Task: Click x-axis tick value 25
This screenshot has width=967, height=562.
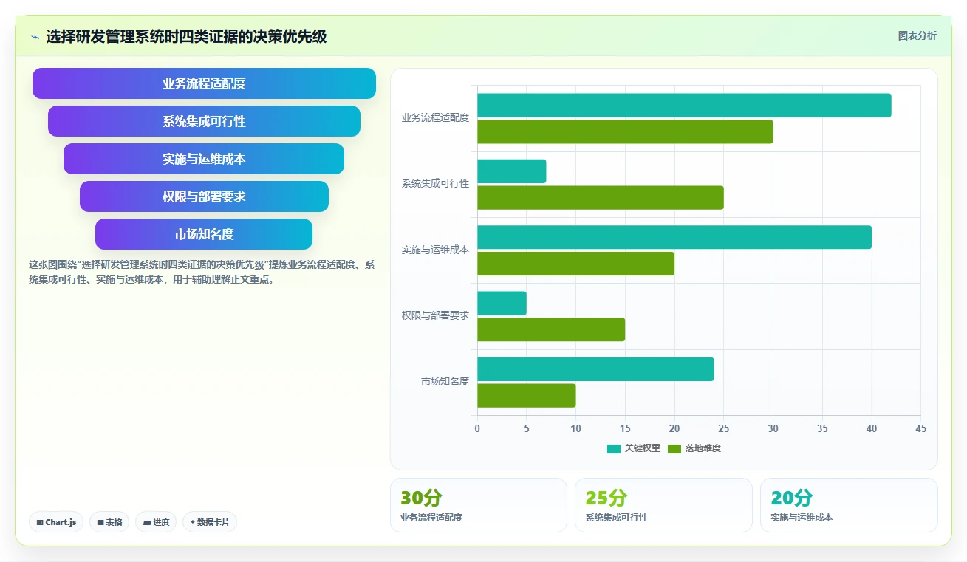Action: pyautogui.click(x=723, y=428)
